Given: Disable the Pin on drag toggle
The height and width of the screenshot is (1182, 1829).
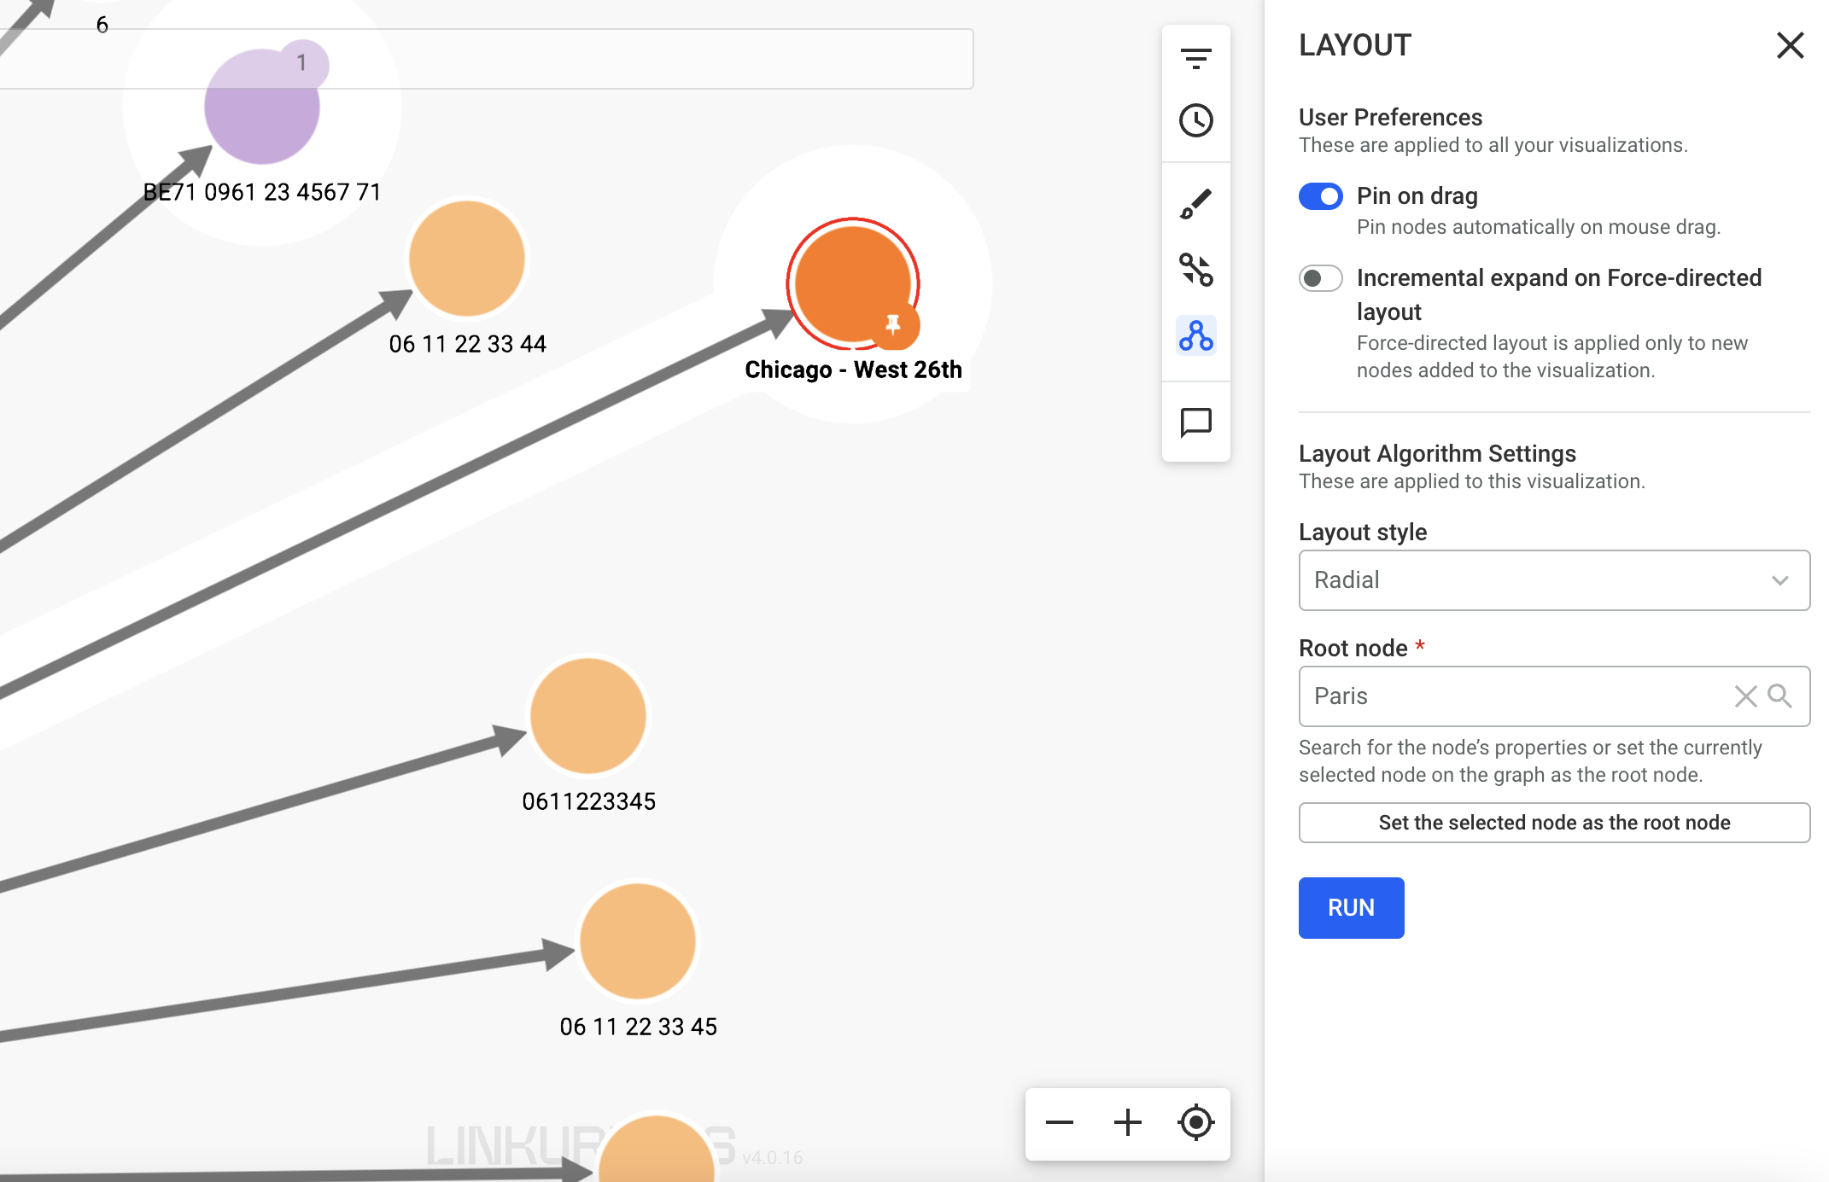Looking at the screenshot, I should 1320,196.
